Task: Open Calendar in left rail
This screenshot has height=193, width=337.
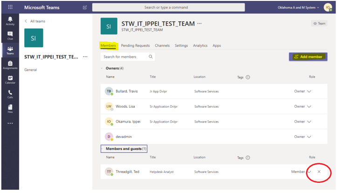Action: [10, 79]
